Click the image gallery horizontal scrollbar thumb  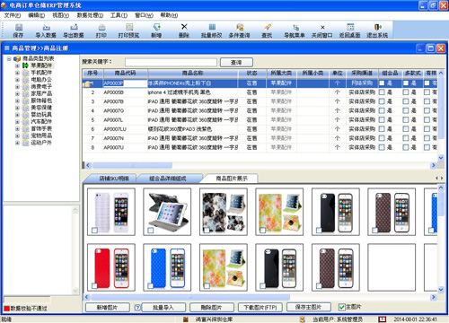pyautogui.click(x=190, y=297)
